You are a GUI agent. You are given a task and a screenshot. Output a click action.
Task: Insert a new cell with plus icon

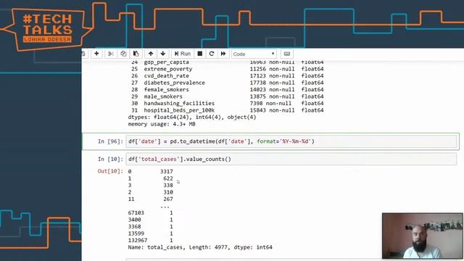96,54
